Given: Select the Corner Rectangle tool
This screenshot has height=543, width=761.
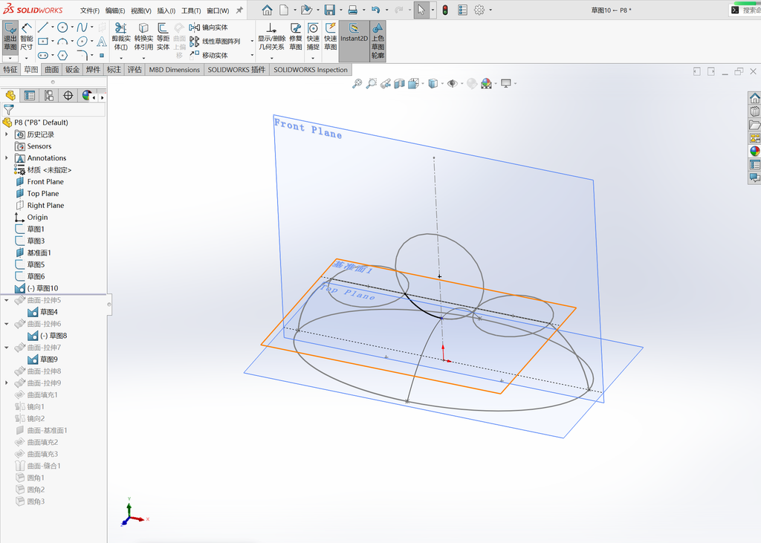Looking at the screenshot, I should click(x=42, y=42).
